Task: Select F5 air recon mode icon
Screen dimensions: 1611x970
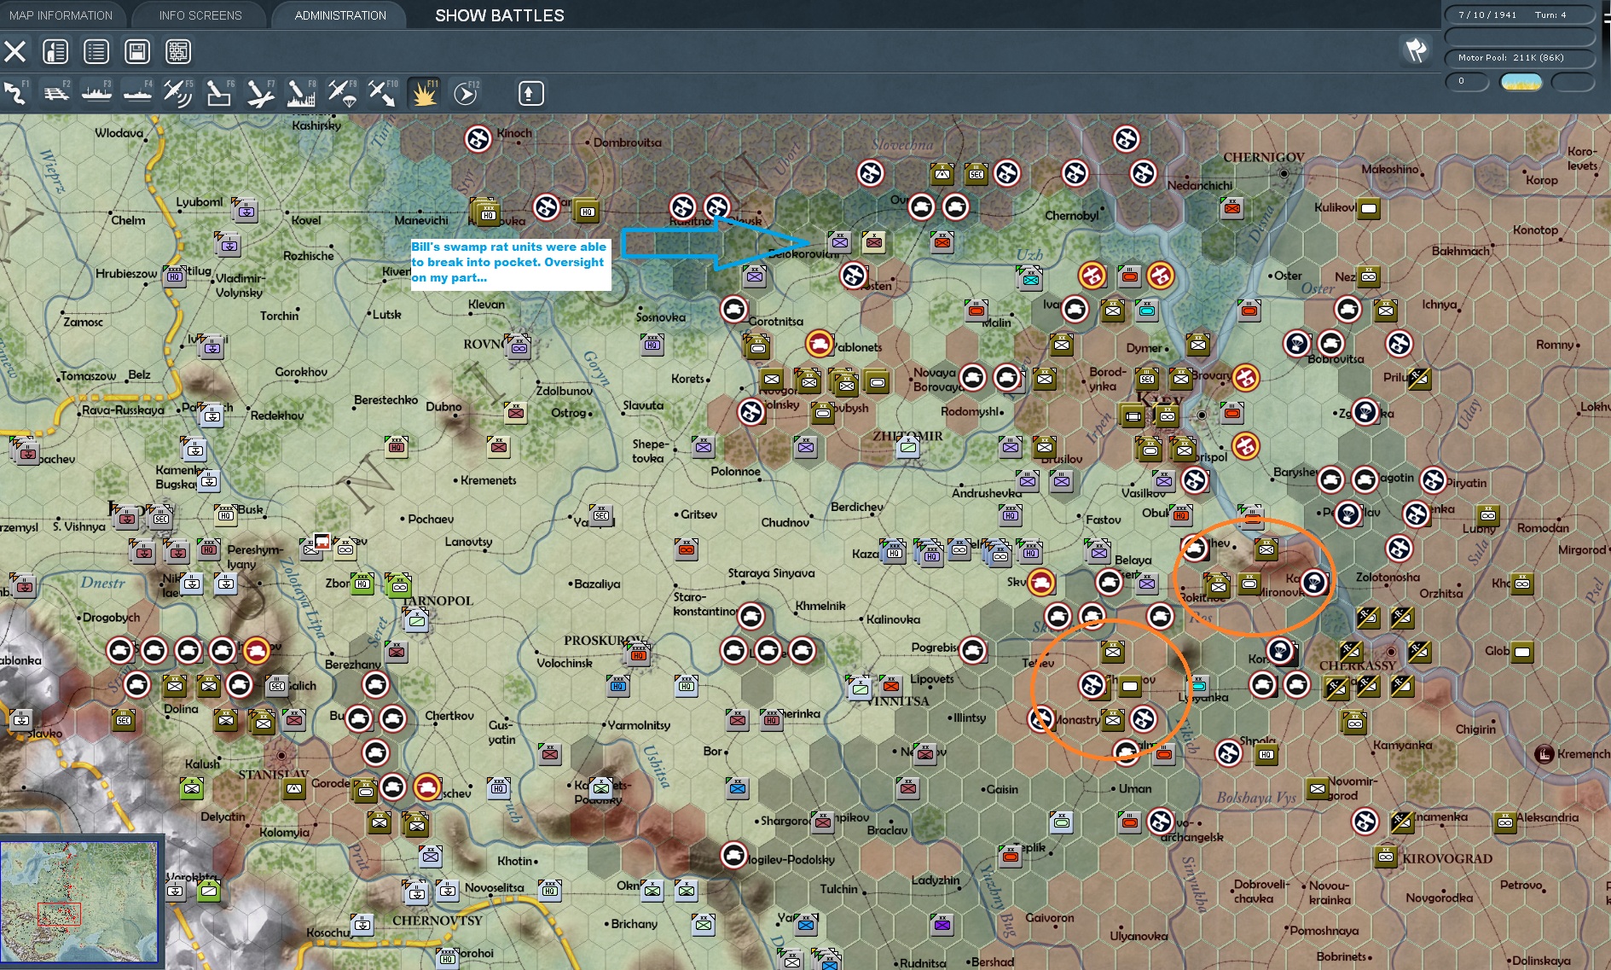Action: click(177, 93)
